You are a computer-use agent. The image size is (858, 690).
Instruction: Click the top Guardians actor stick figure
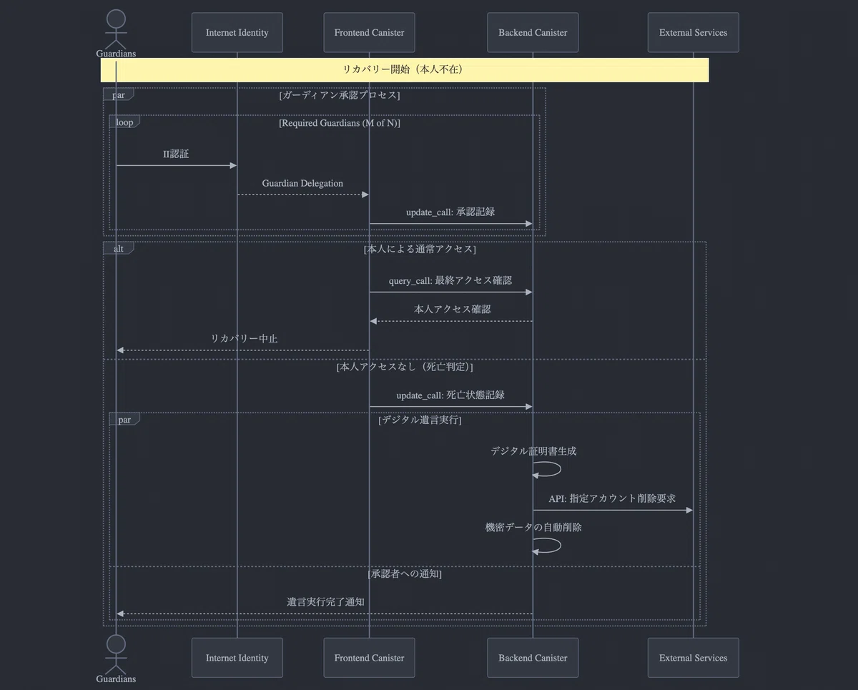[x=116, y=29]
